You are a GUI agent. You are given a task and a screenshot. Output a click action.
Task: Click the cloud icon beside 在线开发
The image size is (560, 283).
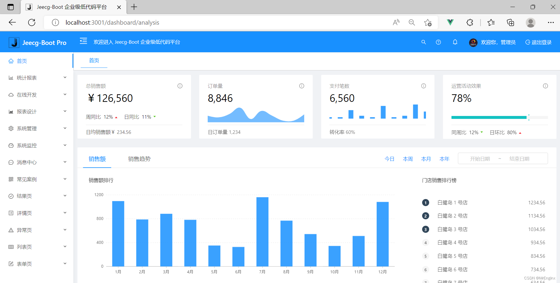pos(11,95)
